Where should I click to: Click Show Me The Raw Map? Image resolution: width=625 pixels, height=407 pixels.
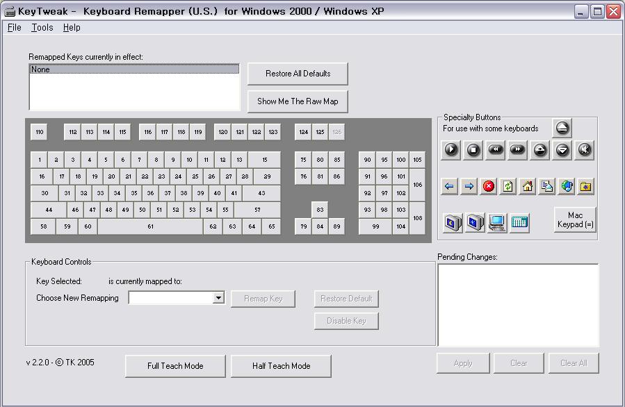(x=298, y=101)
